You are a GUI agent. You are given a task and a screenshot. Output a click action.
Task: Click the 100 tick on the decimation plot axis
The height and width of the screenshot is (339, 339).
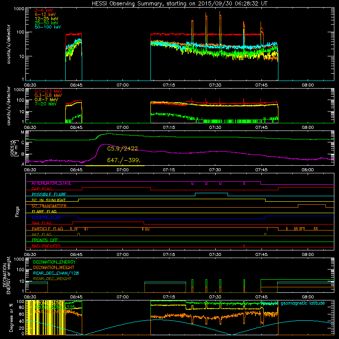click(20, 270)
